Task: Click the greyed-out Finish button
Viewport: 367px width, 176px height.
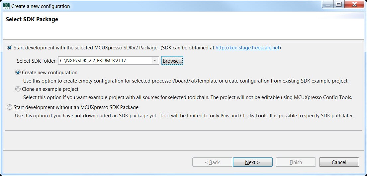Action: (x=296, y=162)
